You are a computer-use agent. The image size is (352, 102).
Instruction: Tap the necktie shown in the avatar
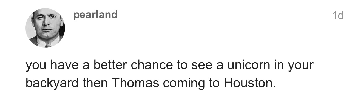pyautogui.click(x=48, y=45)
